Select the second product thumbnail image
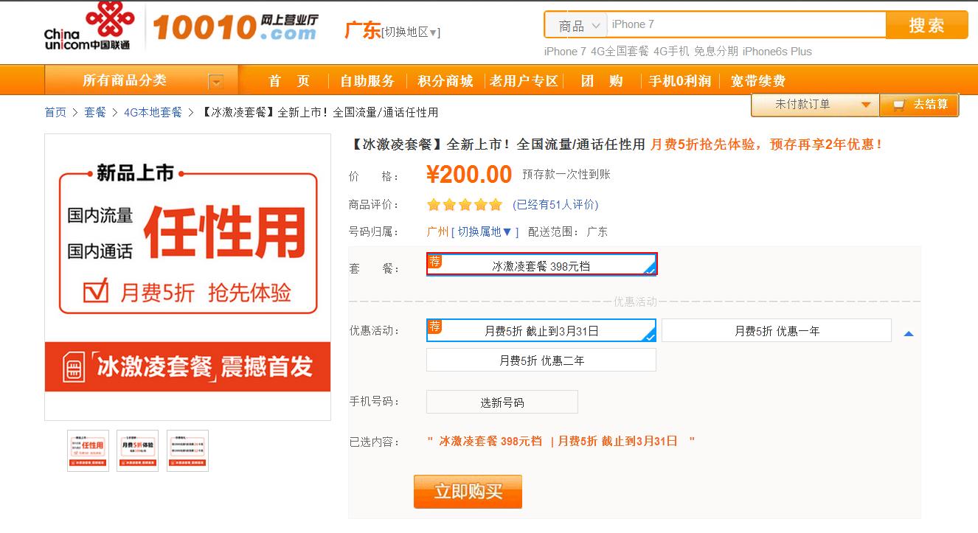The height and width of the screenshot is (533, 978). [138, 450]
